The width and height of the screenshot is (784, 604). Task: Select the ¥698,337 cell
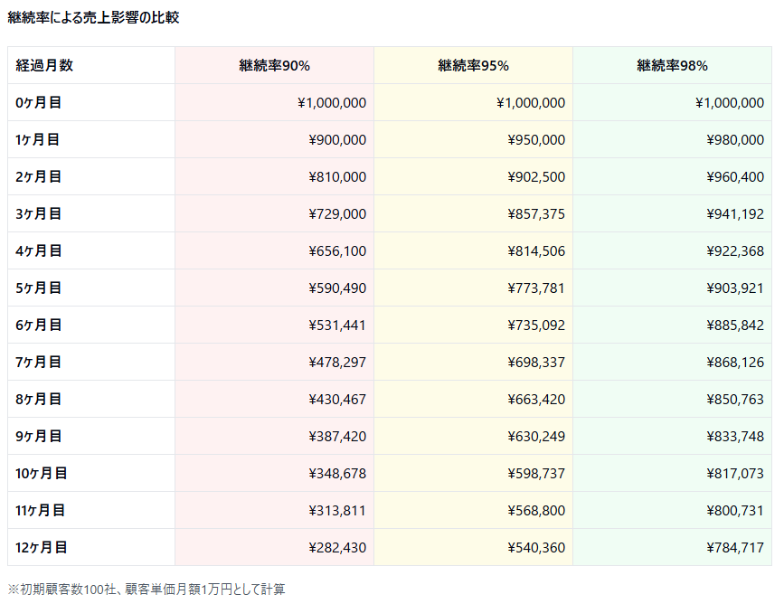click(x=474, y=362)
